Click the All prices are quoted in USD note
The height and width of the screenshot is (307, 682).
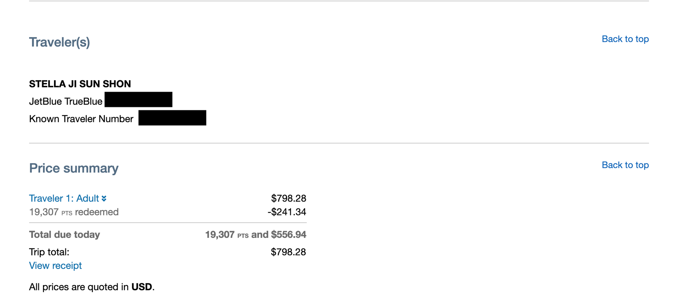(92, 287)
